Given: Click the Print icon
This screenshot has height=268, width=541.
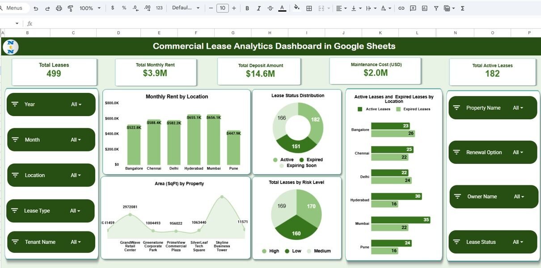Looking at the screenshot, I should point(59,8).
